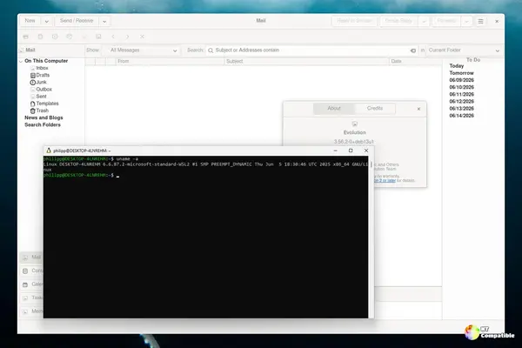This screenshot has width=522, height=348.
Task: Open the license link in the About dialog
Action: coord(385,180)
